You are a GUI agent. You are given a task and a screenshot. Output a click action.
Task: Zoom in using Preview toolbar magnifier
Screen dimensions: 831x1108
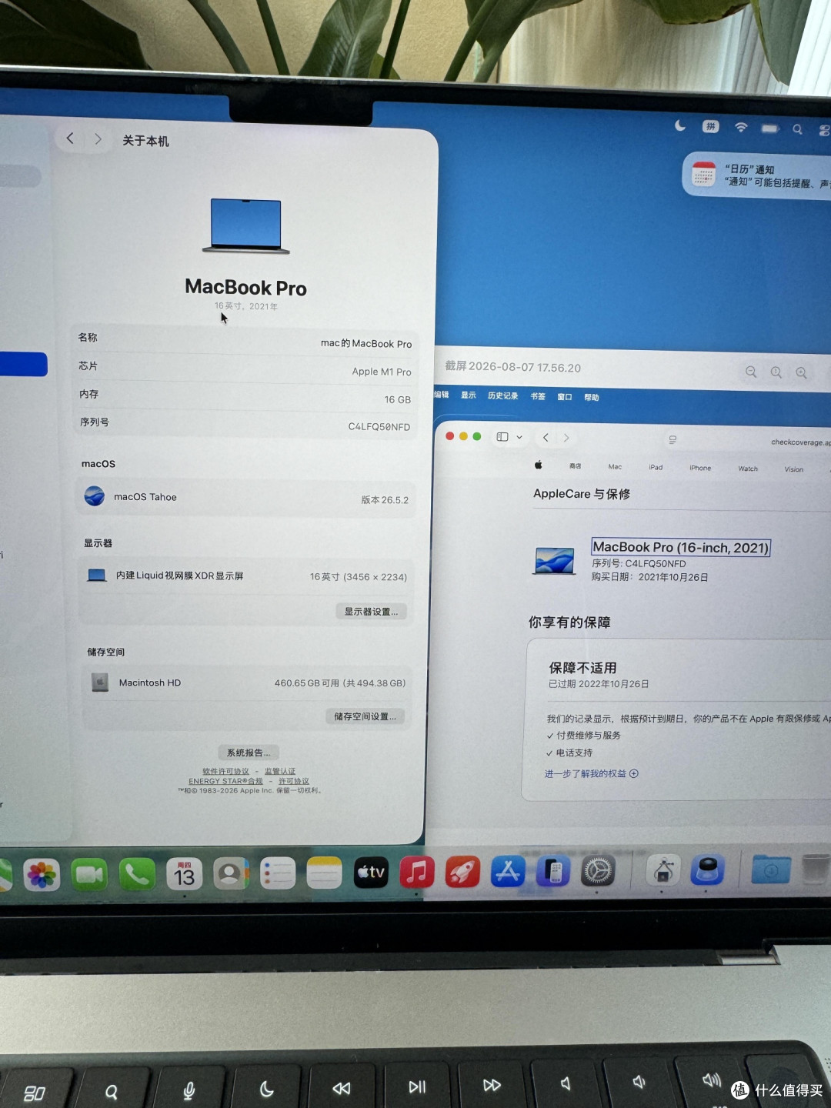tap(801, 372)
